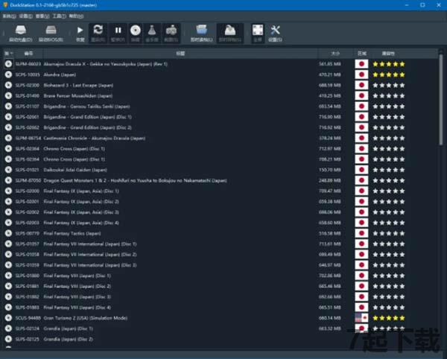This screenshot has width=447, height=359.
Task: Select Final Fantasy VII International (Japan) (Disc 3)
Action: click(x=90, y=265)
